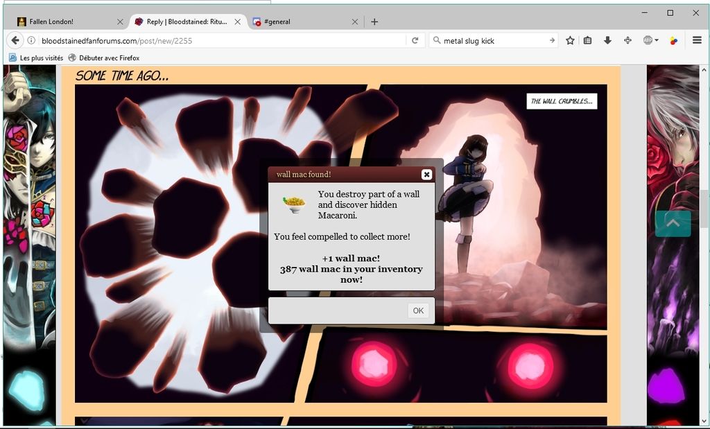Bookmark this page with the star icon

570,40
